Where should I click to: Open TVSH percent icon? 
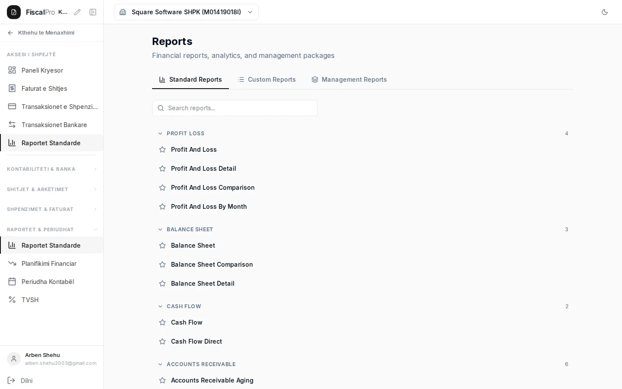pyautogui.click(x=12, y=300)
